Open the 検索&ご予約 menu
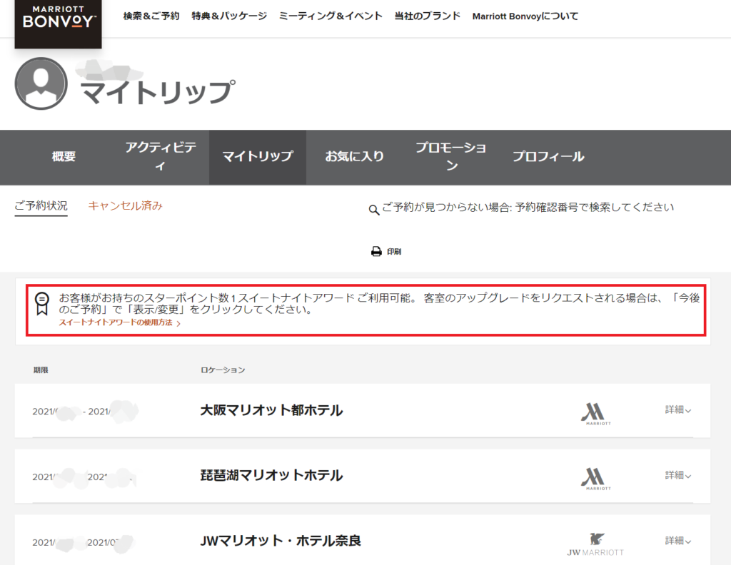 tap(151, 16)
